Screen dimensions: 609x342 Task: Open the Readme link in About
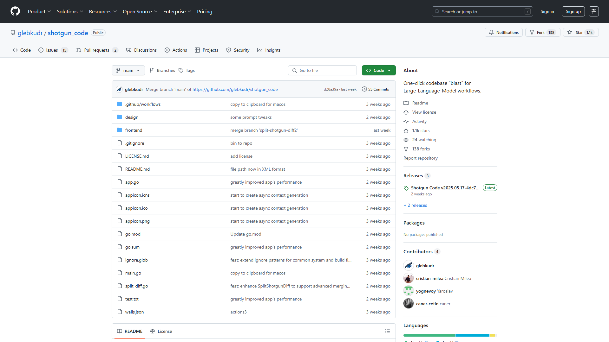[420, 103]
